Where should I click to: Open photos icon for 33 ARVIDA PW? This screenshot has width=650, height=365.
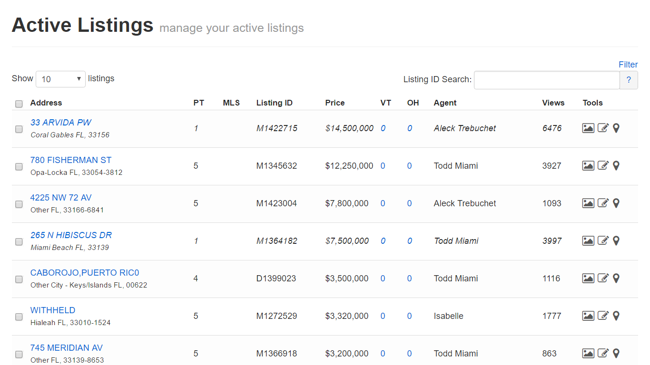[x=588, y=128]
